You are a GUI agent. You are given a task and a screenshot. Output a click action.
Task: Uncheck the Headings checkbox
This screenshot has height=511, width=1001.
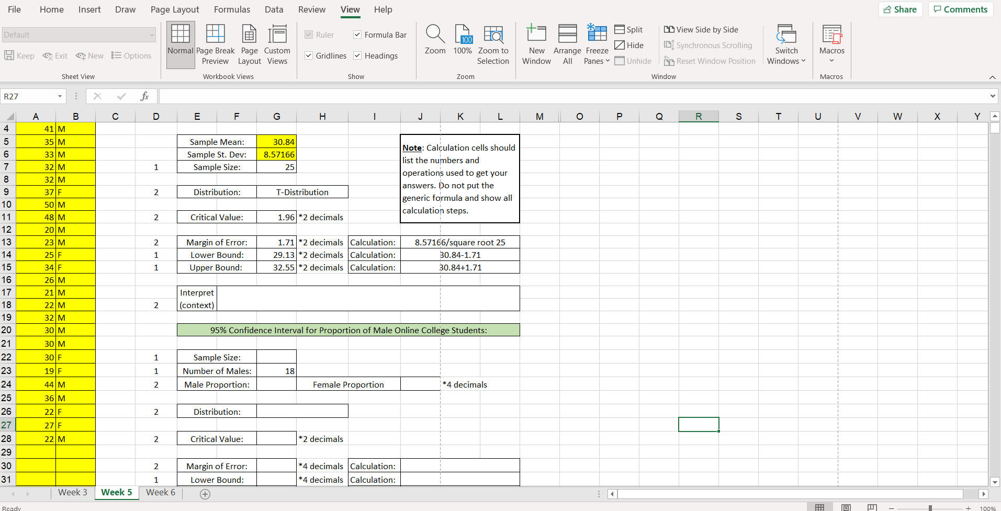pos(357,55)
